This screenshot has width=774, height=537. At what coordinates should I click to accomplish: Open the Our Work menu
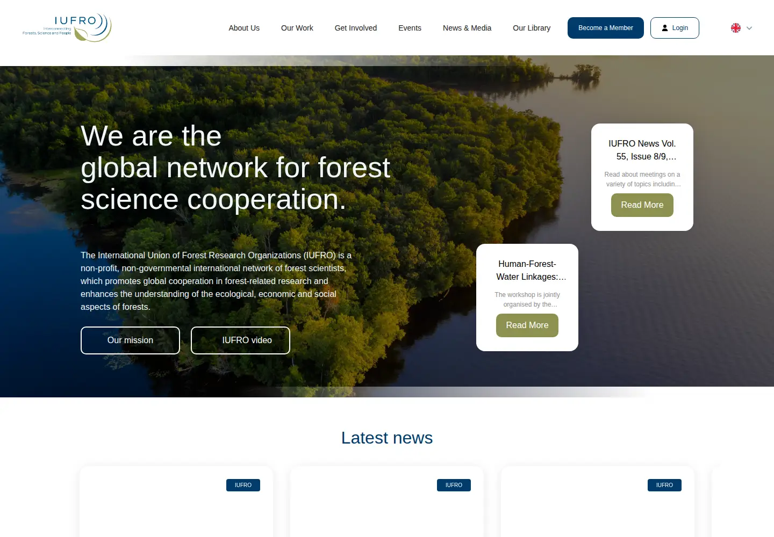click(x=297, y=28)
